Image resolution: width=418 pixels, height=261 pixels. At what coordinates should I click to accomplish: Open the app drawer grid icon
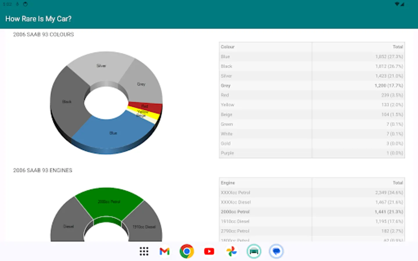144,251
